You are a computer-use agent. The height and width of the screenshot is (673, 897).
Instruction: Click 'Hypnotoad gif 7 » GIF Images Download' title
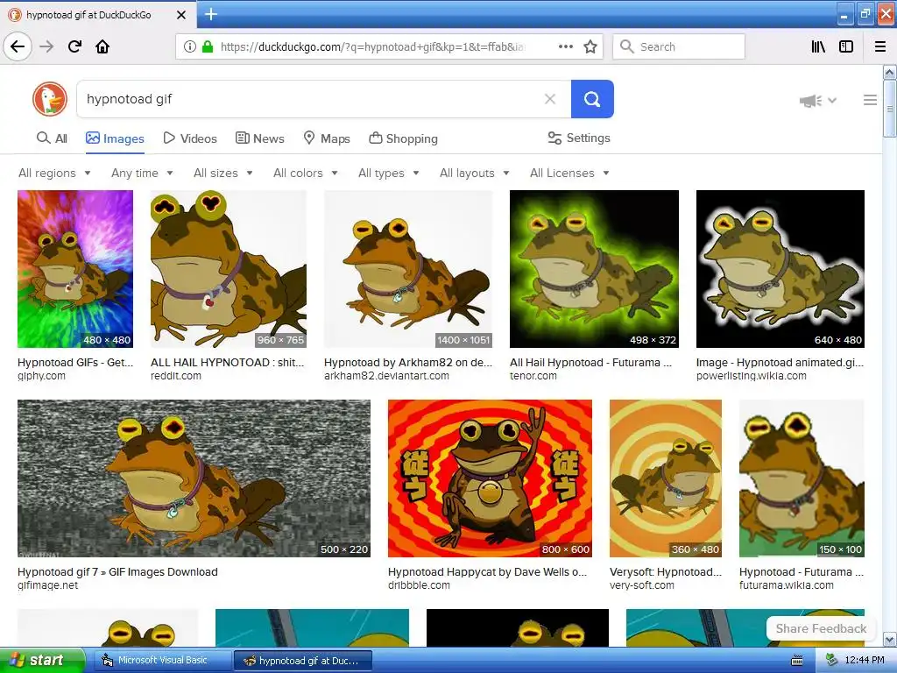(117, 571)
